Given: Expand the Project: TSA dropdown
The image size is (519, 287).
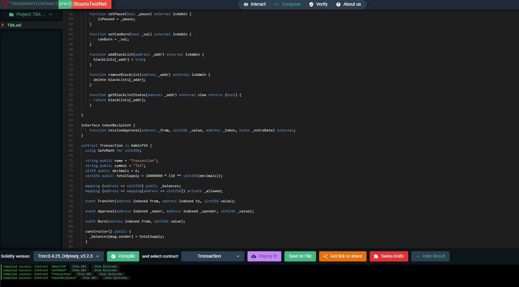Looking at the screenshot, I should pyautogui.click(x=30, y=14).
